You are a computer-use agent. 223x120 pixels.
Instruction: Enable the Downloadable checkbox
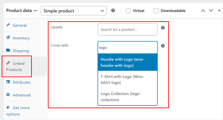click(x=156, y=11)
